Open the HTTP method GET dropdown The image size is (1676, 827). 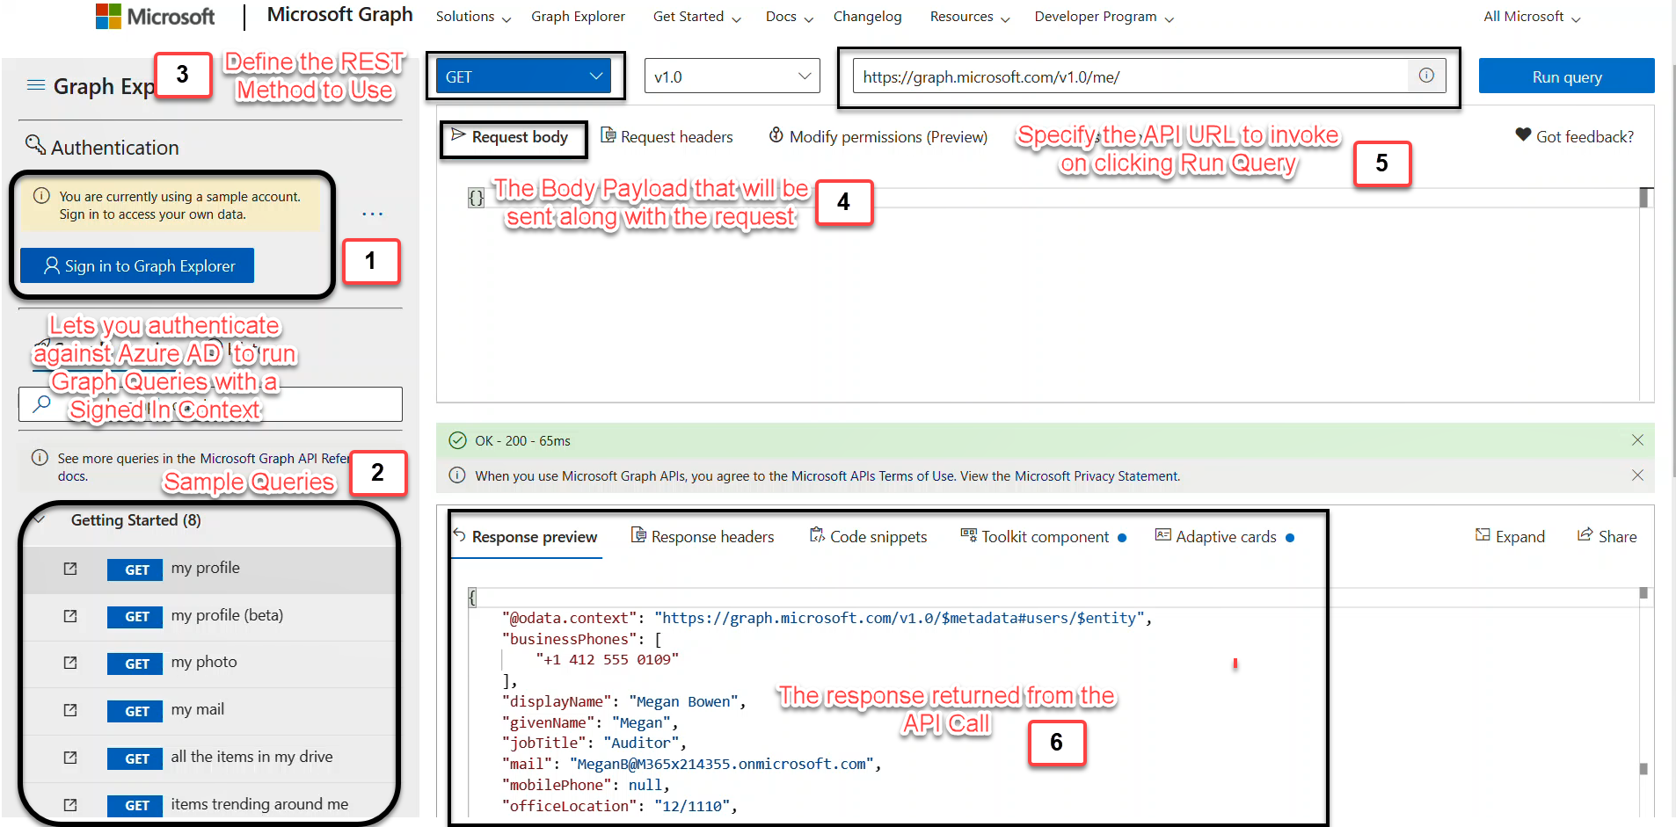[524, 76]
